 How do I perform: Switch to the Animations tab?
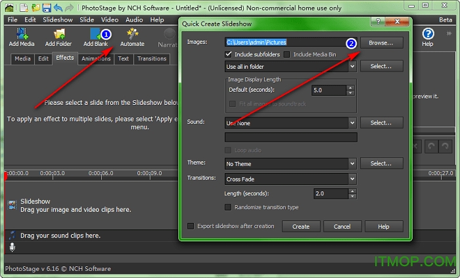pos(95,58)
